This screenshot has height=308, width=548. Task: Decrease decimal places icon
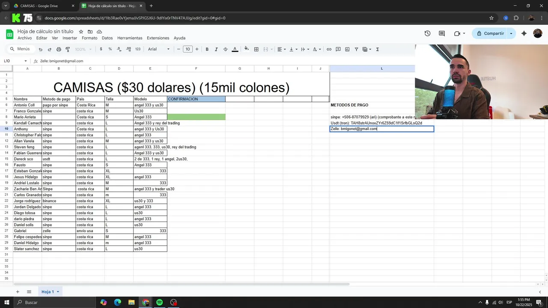119,49
